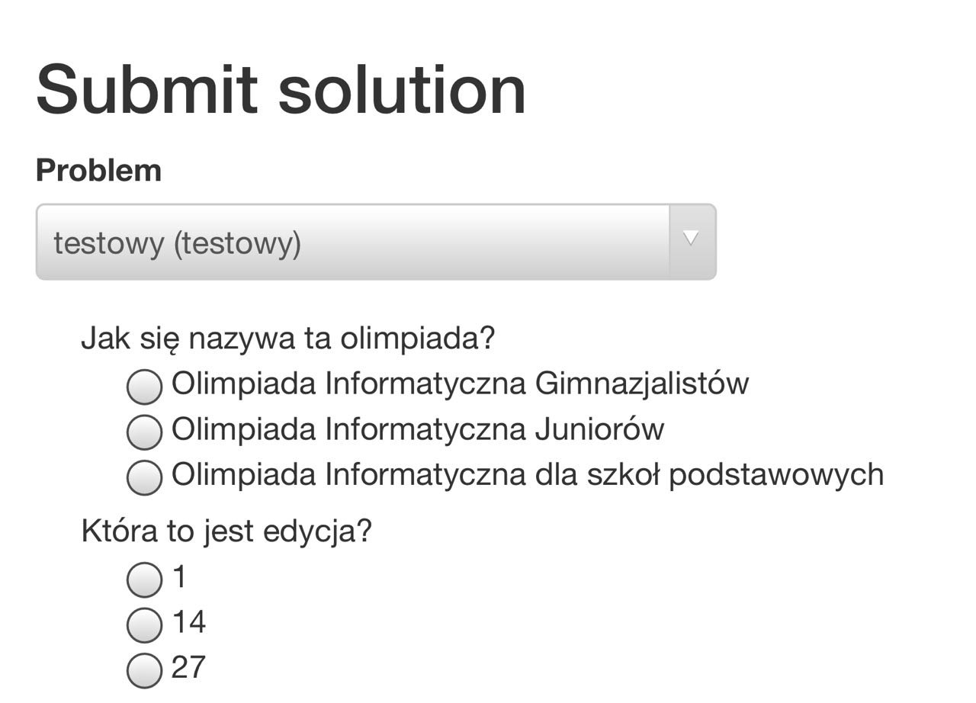The width and height of the screenshot is (976, 703).
Task: Pick the 'dla szkół podstawowych' radio button
Action: (x=144, y=478)
